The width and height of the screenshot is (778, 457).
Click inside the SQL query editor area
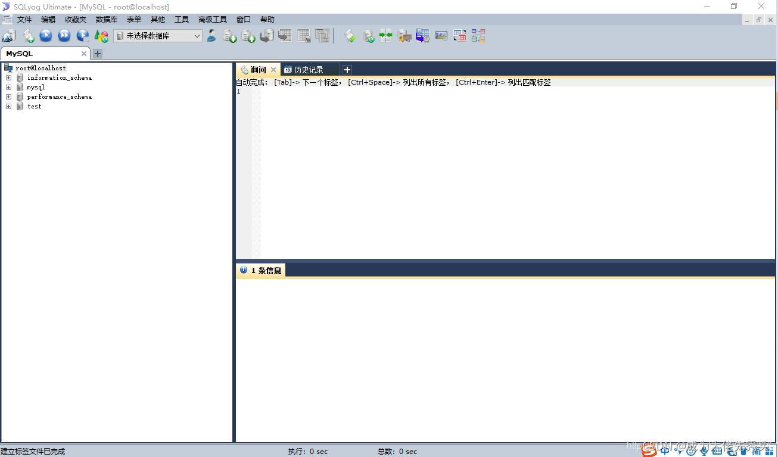pyautogui.click(x=517, y=173)
